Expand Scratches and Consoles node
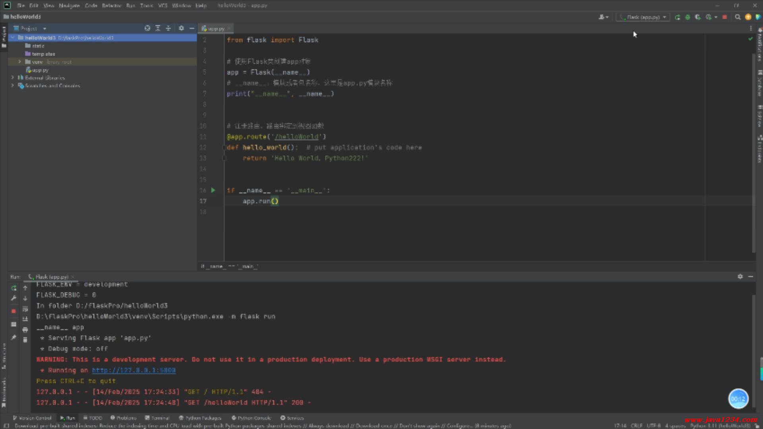The height and width of the screenshot is (429, 763). click(13, 85)
